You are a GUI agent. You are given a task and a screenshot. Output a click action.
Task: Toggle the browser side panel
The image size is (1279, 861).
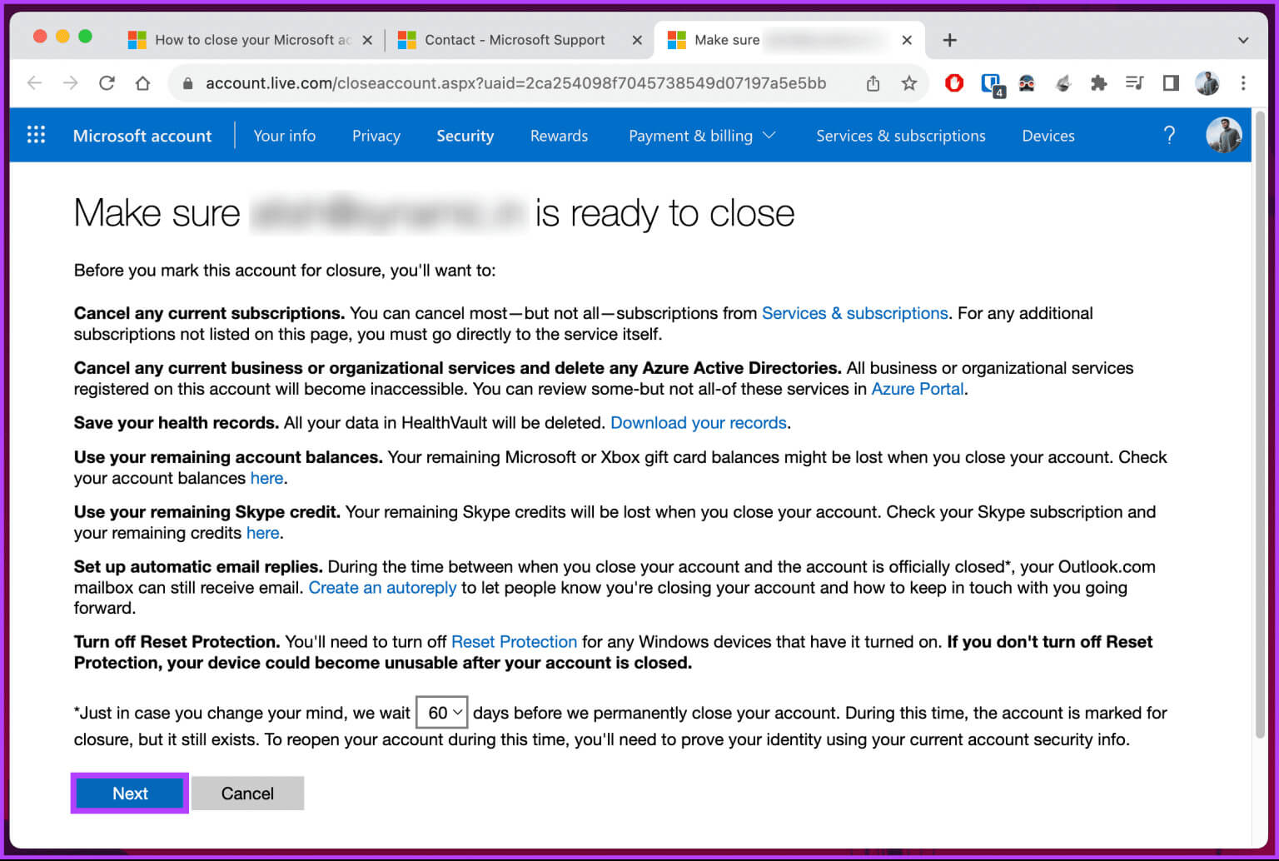[1171, 83]
